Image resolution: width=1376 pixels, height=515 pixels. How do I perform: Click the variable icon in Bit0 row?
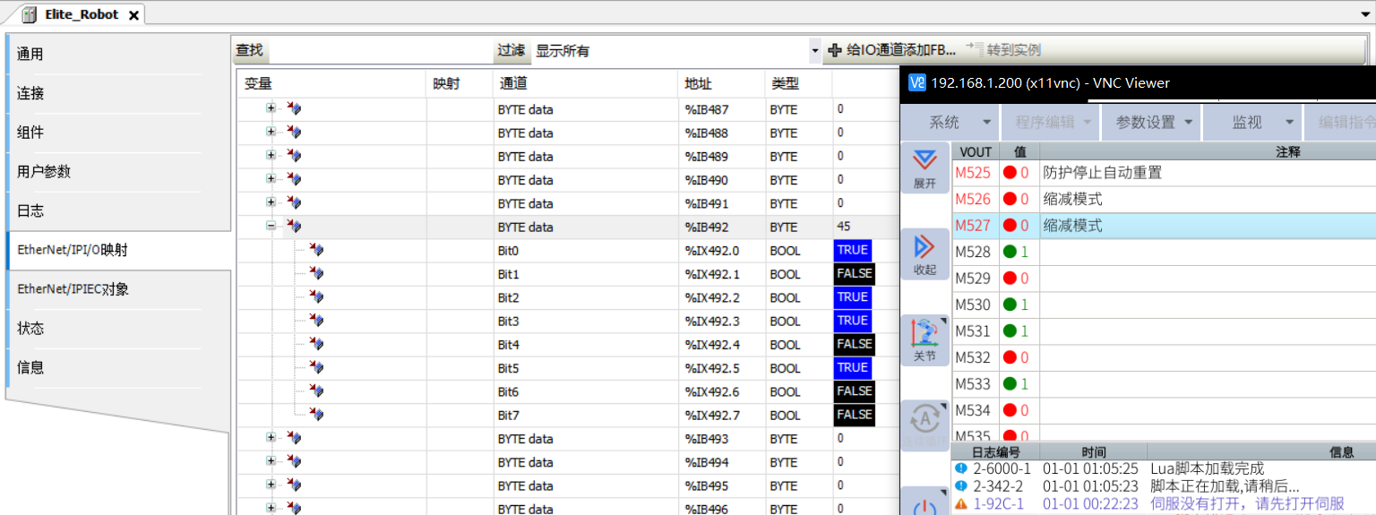316,251
